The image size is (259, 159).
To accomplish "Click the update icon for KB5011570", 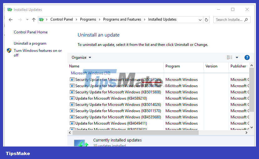I will click(72, 111).
